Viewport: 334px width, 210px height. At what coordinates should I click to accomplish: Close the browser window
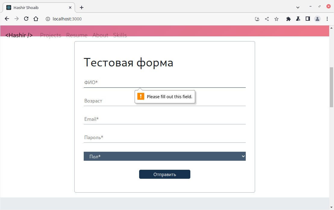[x=329, y=6]
